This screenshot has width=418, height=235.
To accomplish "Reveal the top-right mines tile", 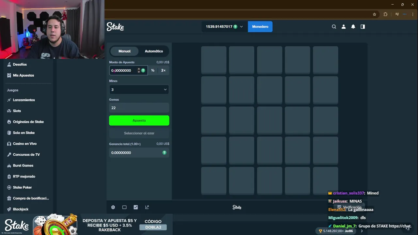I will 326,60.
